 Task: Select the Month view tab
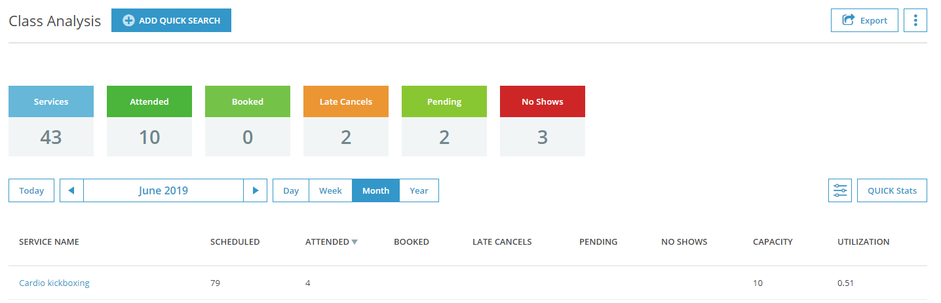click(375, 190)
